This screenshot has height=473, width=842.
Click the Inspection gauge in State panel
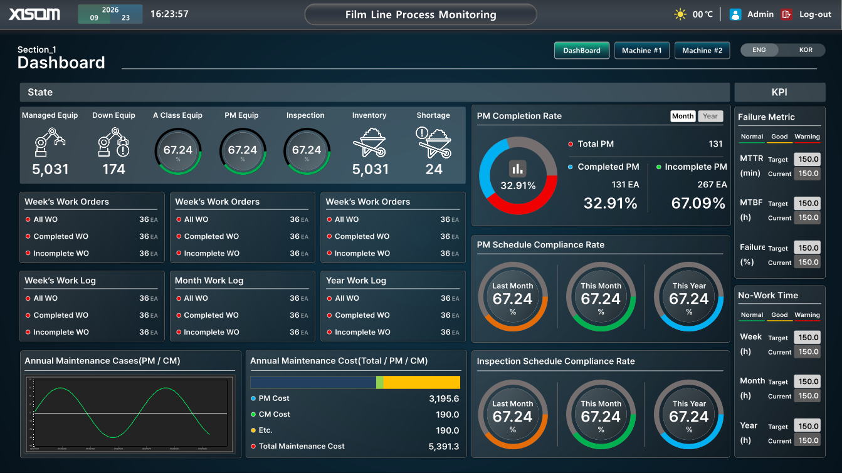point(307,152)
